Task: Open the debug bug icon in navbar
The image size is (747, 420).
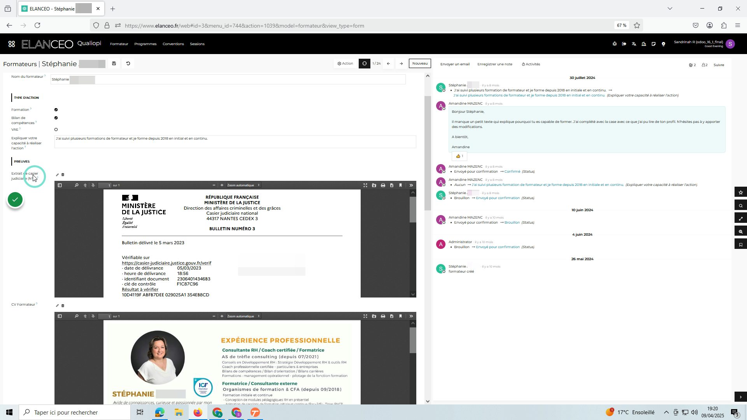Action: (x=615, y=44)
